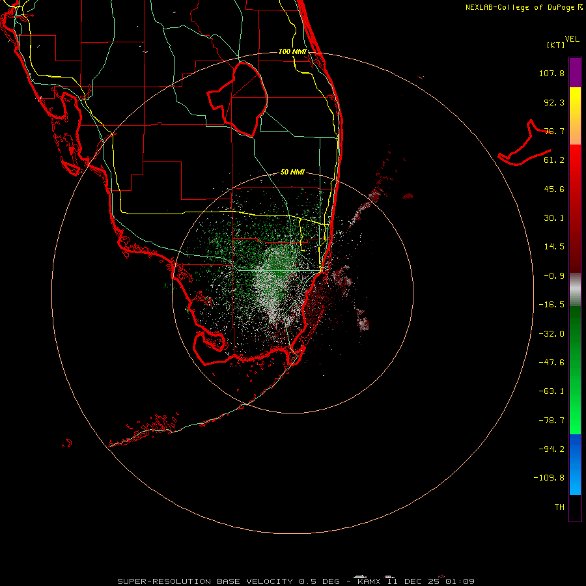The width and height of the screenshot is (586, 586).
Task: Click the VEL legend title
Action: tap(572, 39)
